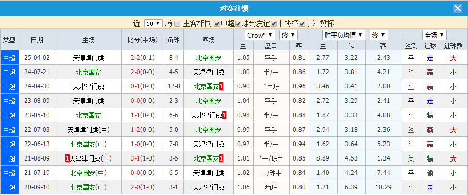This screenshot has height=195, width=468.
Task: Uncheck the 京津冀杯 filter checkbox
Action: tap(302, 24)
